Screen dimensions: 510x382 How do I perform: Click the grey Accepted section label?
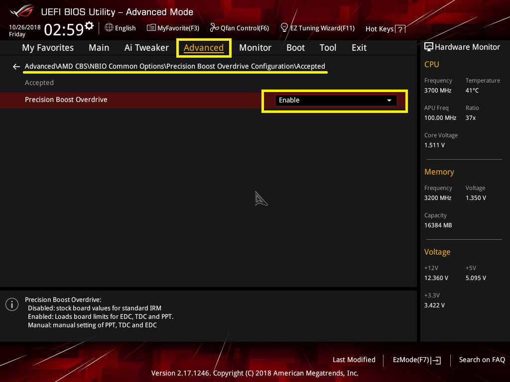pyautogui.click(x=39, y=83)
